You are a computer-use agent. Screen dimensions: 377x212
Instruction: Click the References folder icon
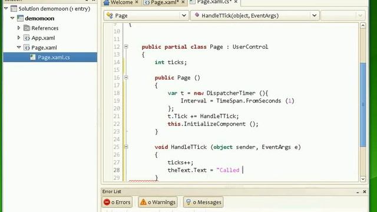coord(27,28)
